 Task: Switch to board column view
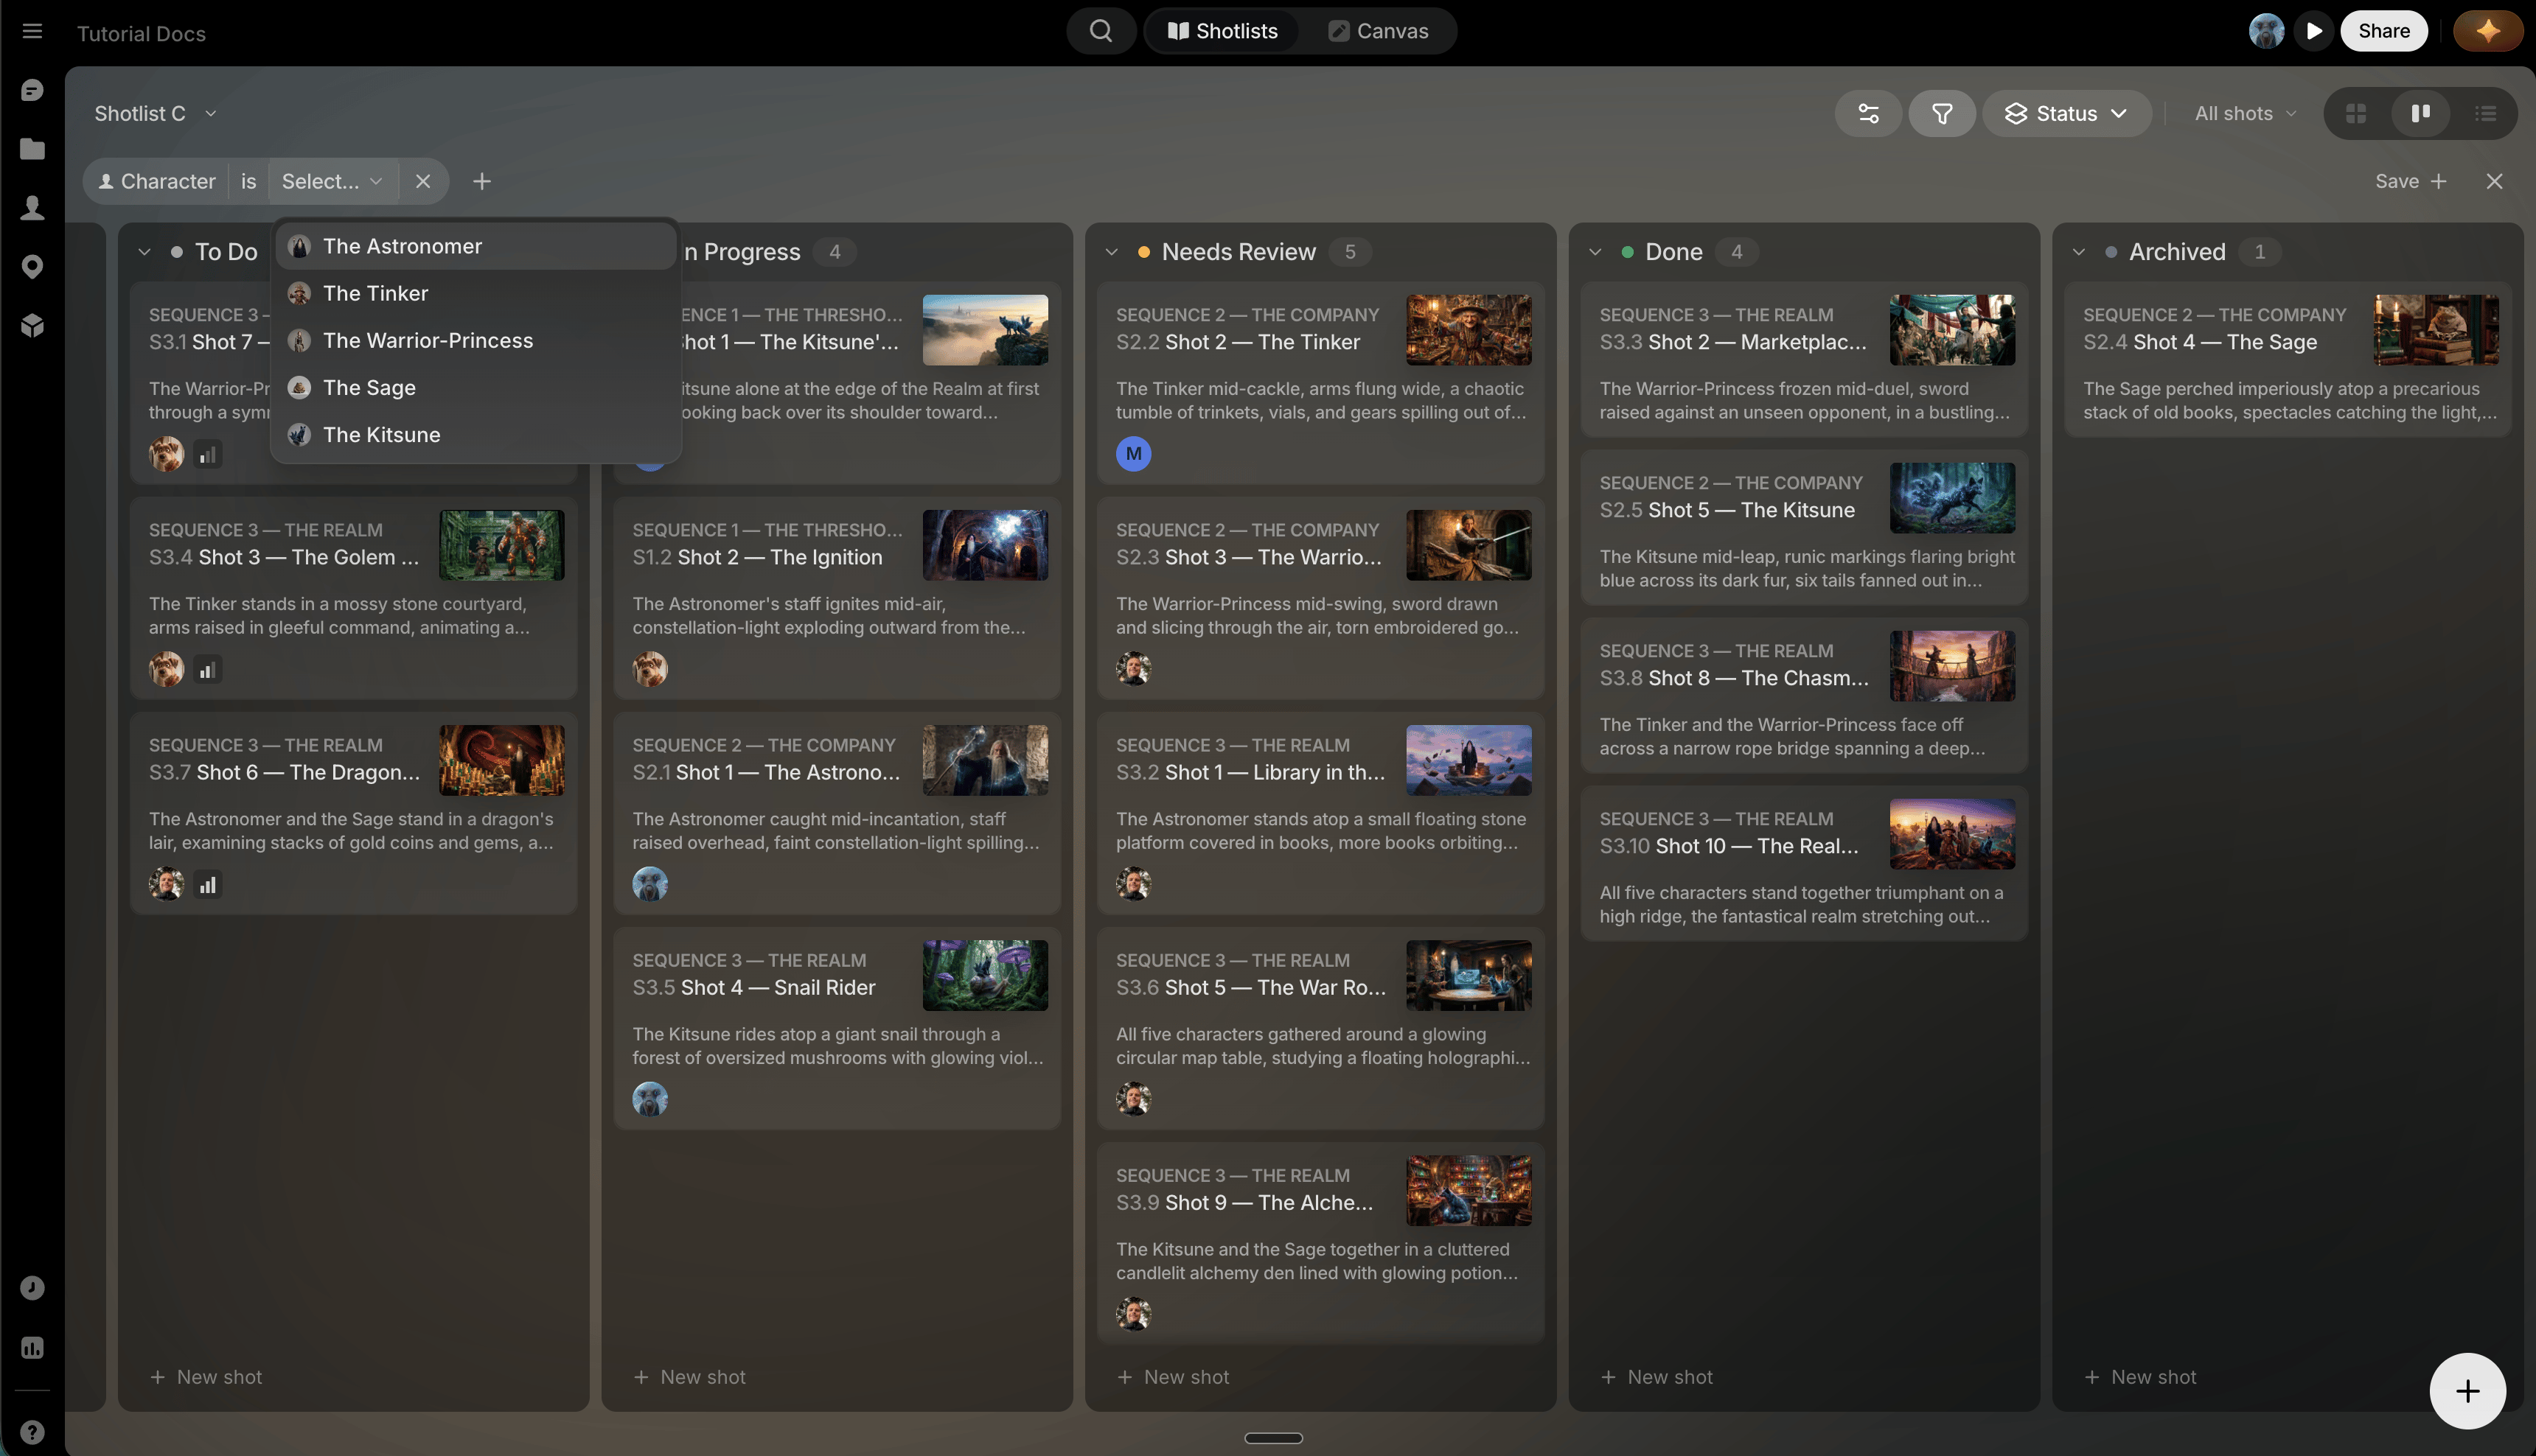pyautogui.click(x=2421, y=114)
